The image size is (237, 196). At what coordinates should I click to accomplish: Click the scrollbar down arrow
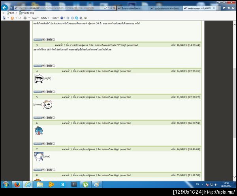[234, 177]
